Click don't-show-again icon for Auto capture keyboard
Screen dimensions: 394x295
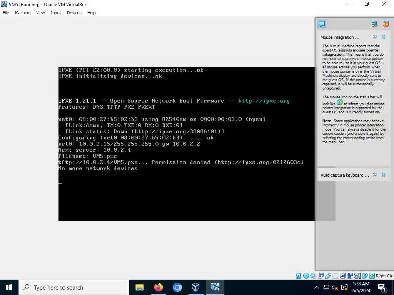point(375,175)
